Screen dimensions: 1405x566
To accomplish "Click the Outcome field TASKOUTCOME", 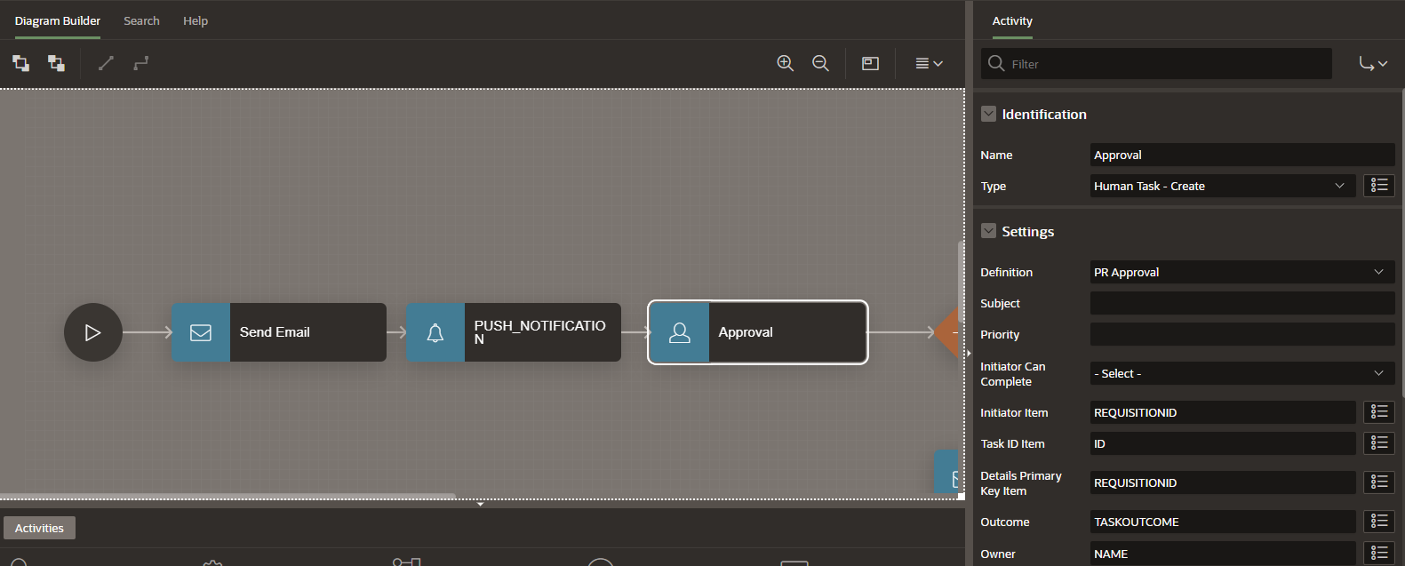I will (1223, 522).
